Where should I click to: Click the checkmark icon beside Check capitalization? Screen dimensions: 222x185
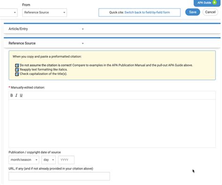pos(17,74)
